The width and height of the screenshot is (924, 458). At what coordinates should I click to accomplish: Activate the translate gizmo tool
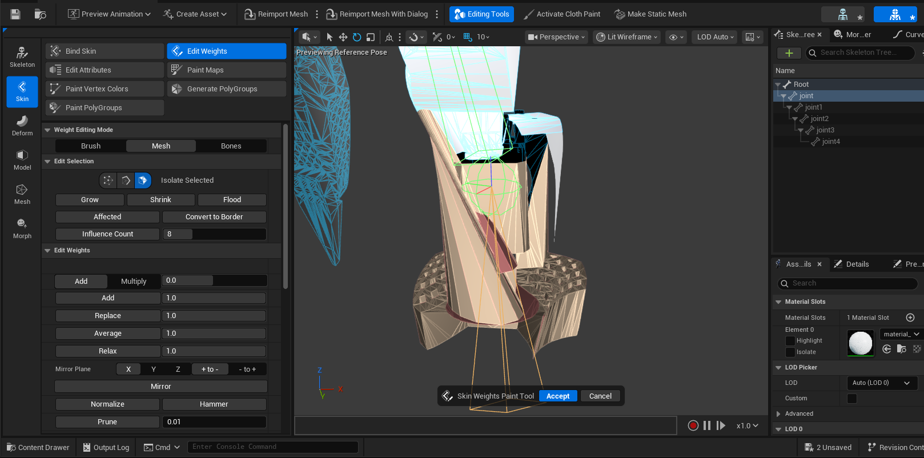pyautogui.click(x=343, y=37)
